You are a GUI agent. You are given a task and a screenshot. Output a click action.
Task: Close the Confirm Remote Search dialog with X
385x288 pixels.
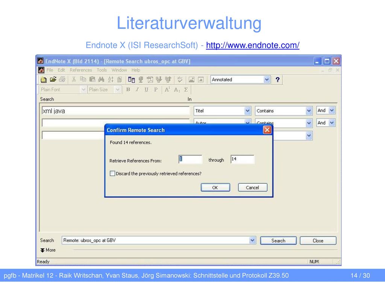point(267,130)
